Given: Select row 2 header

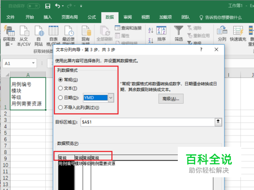Looking at the screenshot, I should click(6, 113).
